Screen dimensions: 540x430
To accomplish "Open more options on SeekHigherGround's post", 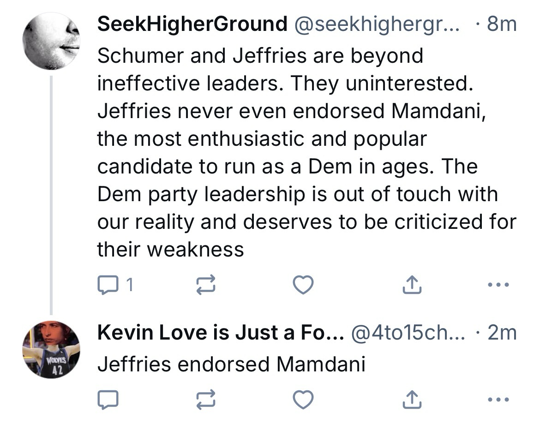I will 498,285.
